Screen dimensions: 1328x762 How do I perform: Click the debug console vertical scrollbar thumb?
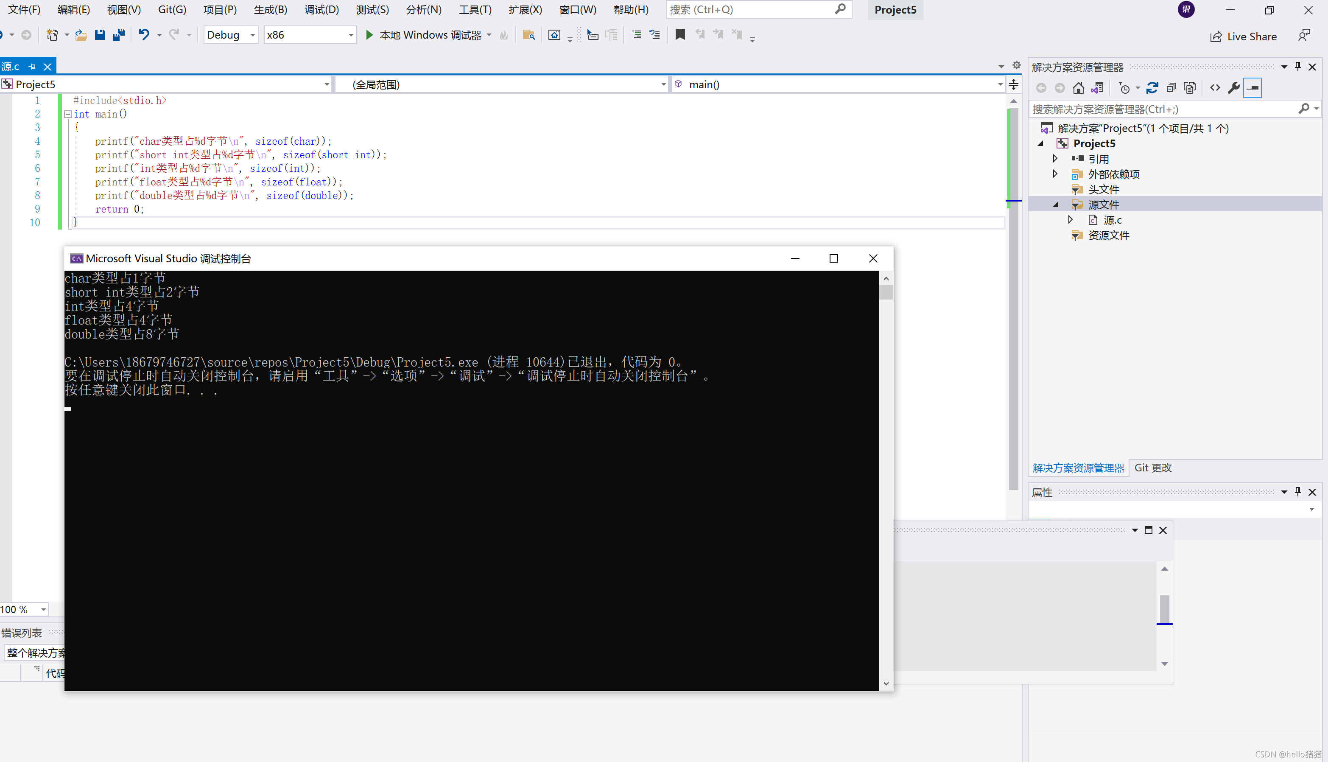pyautogui.click(x=886, y=292)
